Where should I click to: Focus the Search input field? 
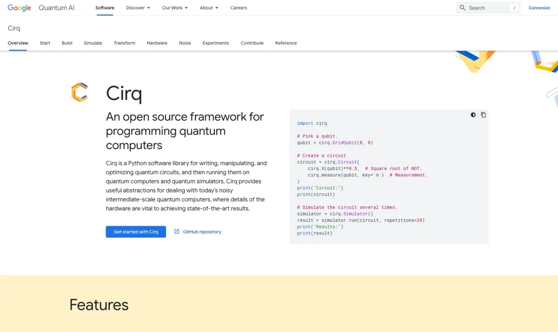click(x=488, y=8)
